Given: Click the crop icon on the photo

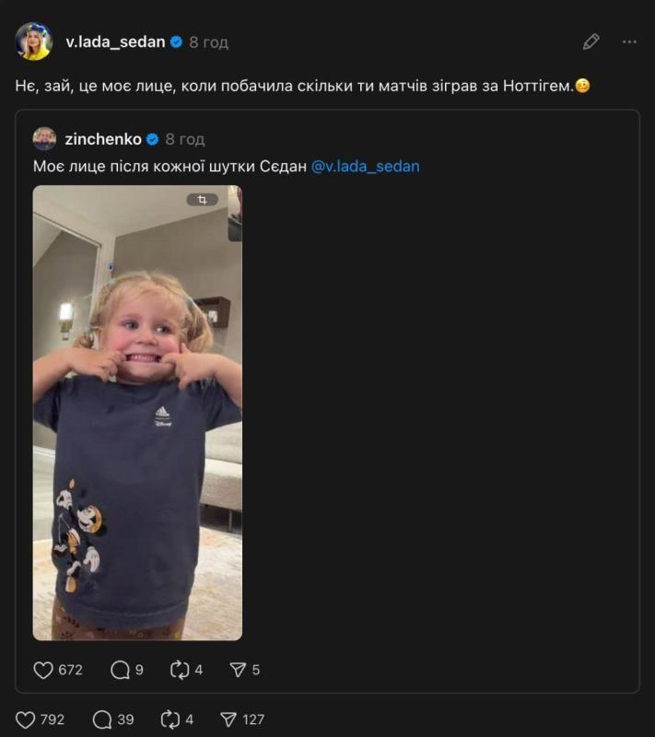Looking at the screenshot, I should click(x=202, y=199).
